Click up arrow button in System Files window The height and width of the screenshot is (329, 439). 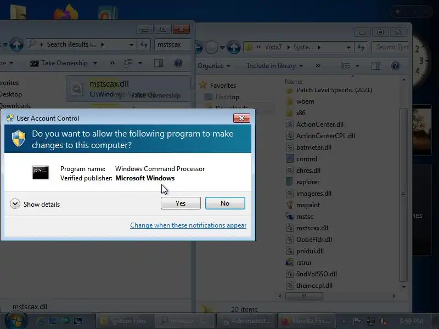pos(234,47)
